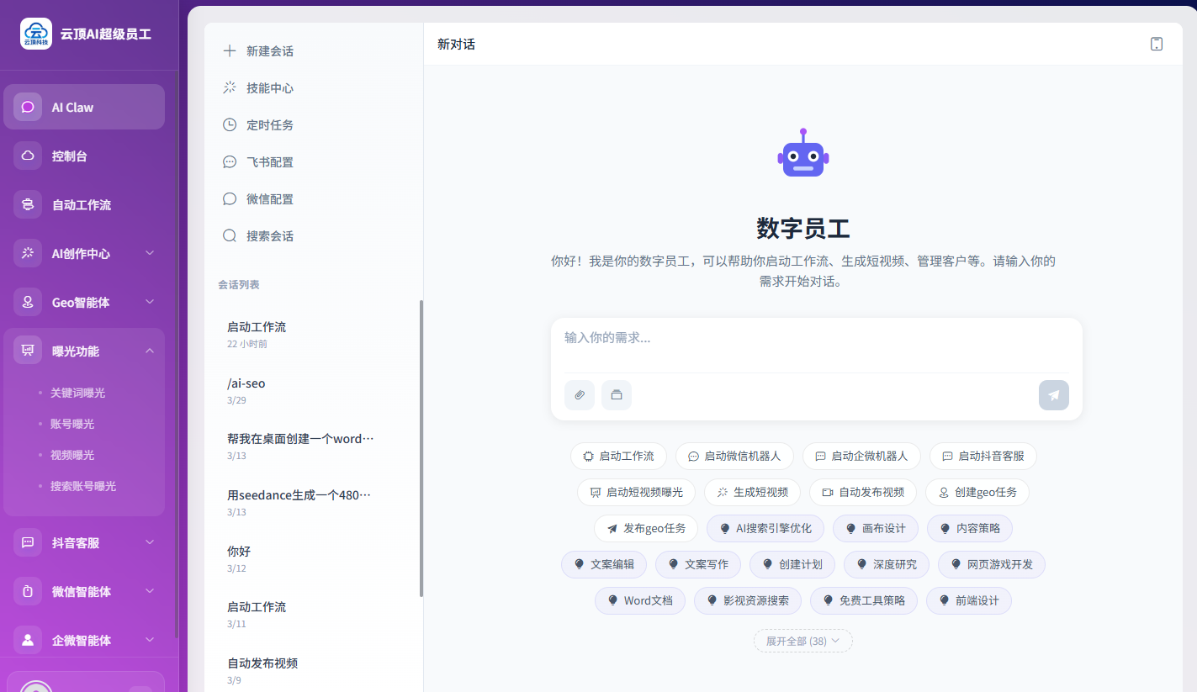This screenshot has width=1197, height=692.
Task: Click the plus icon for 新建会话
Action: pos(229,50)
